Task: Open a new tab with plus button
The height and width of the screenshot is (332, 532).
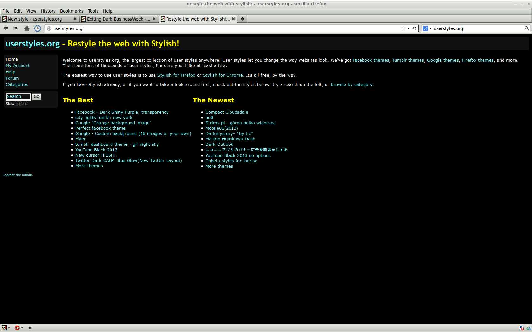Action: pos(242,19)
